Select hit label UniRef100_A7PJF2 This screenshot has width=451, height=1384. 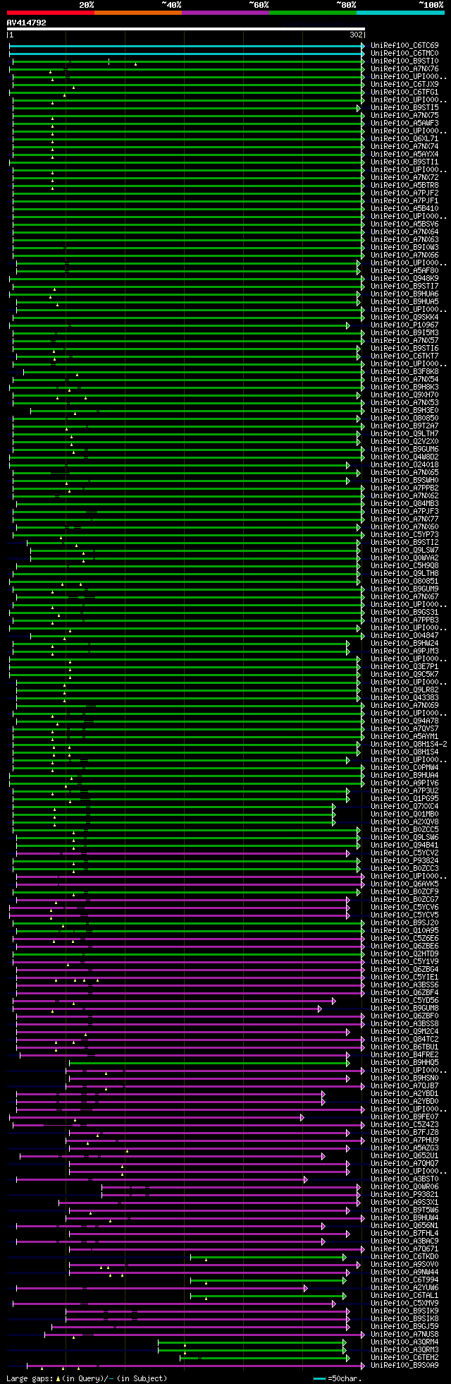tap(404, 193)
